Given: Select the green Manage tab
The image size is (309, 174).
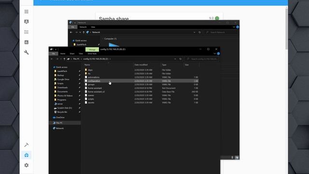Looking at the screenshot, I should pyautogui.click(x=92, y=49).
